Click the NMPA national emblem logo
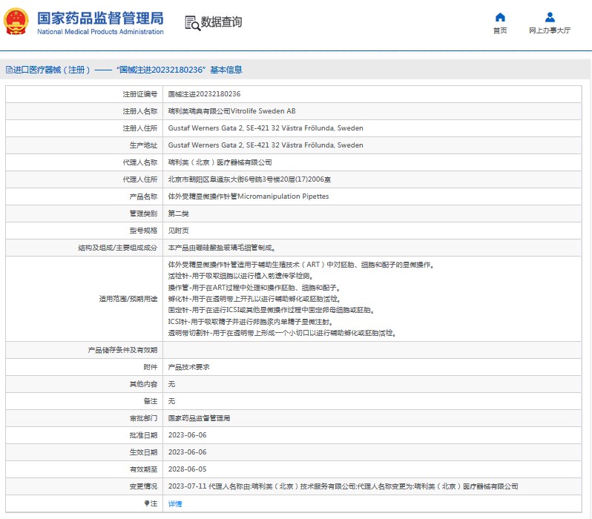Viewport: 592px width, 519px height. point(16,22)
